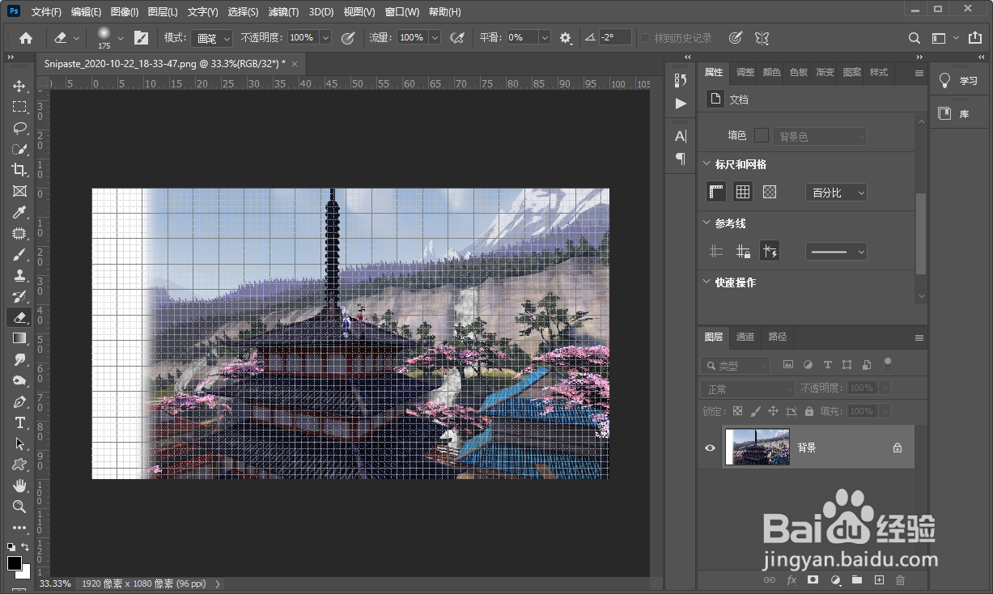
Task: Select the Hand tool
Action: coord(19,486)
